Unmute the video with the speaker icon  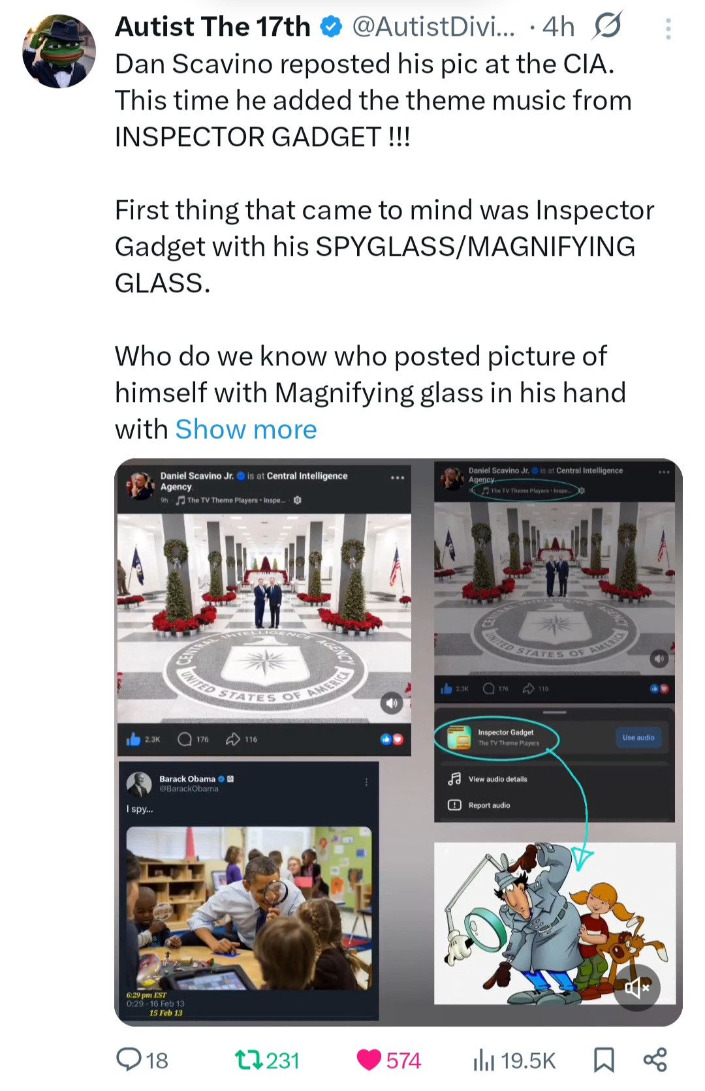pyautogui.click(x=637, y=987)
